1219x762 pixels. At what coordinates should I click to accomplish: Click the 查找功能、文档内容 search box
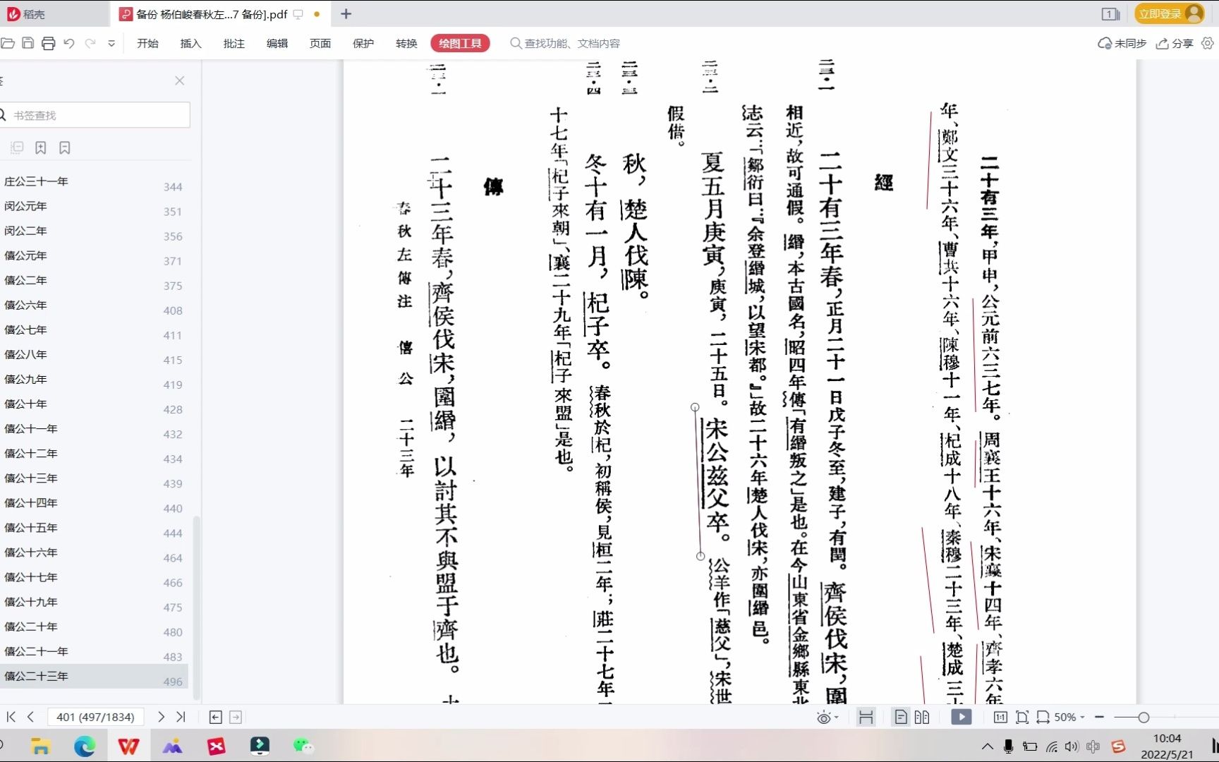[565, 43]
